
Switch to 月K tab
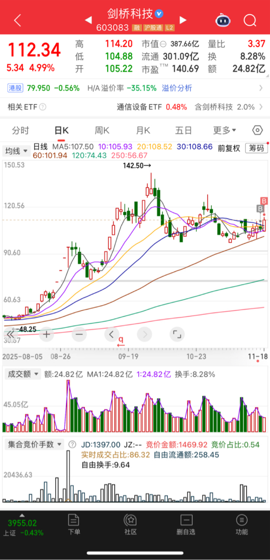pyautogui.click(x=143, y=131)
